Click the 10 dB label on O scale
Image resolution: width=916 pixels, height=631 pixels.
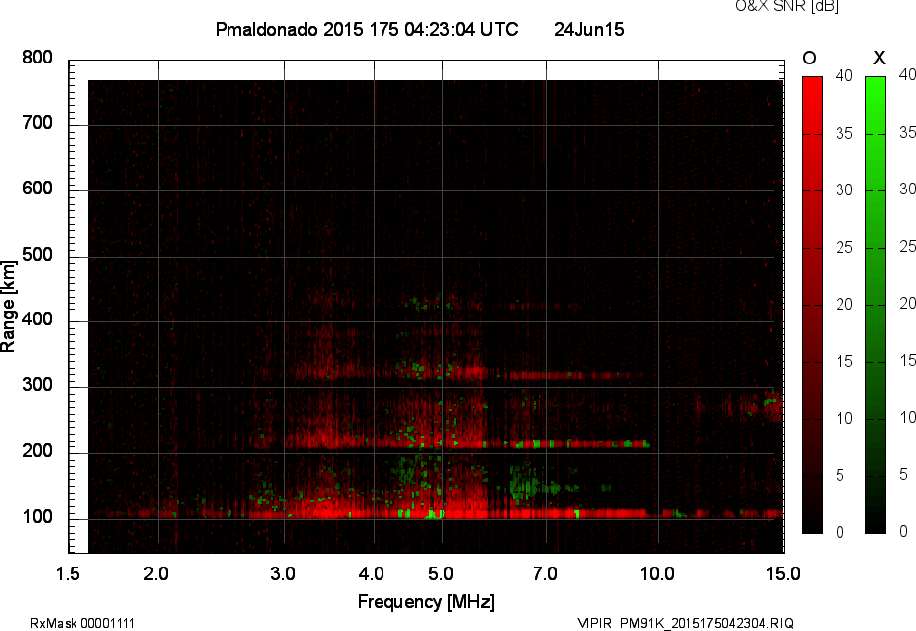pos(844,419)
